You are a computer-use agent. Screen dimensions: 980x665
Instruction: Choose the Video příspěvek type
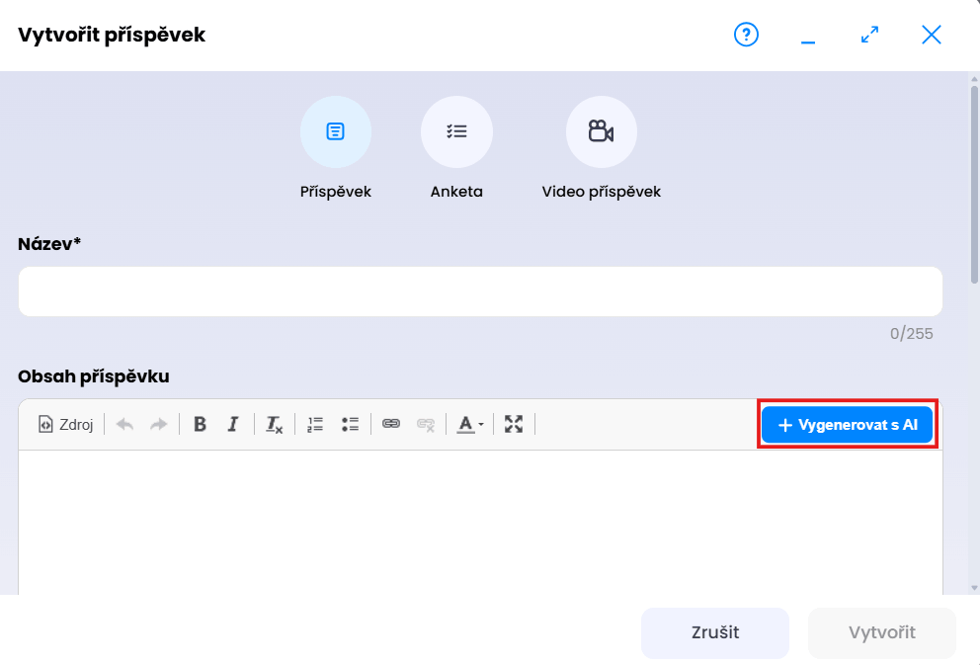[x=601, y=132]
